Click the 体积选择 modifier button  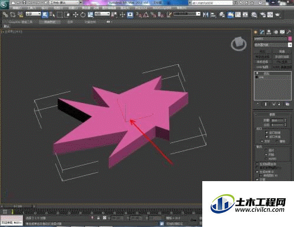click(x=263, y=62)
